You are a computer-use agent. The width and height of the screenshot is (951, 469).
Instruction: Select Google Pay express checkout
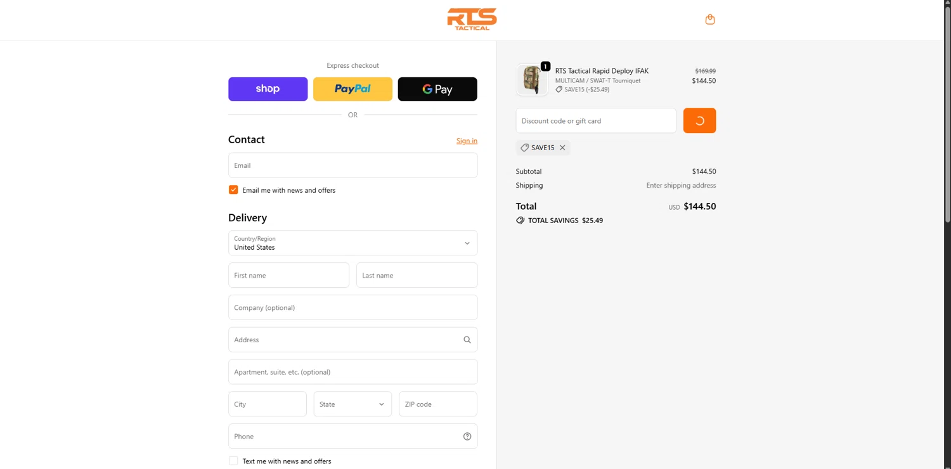tap(437, 89)
